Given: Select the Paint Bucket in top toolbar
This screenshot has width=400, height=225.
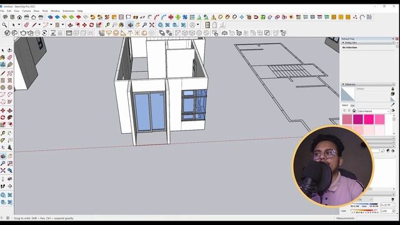Looking at the screenshot, I should (x=121, y=25).
